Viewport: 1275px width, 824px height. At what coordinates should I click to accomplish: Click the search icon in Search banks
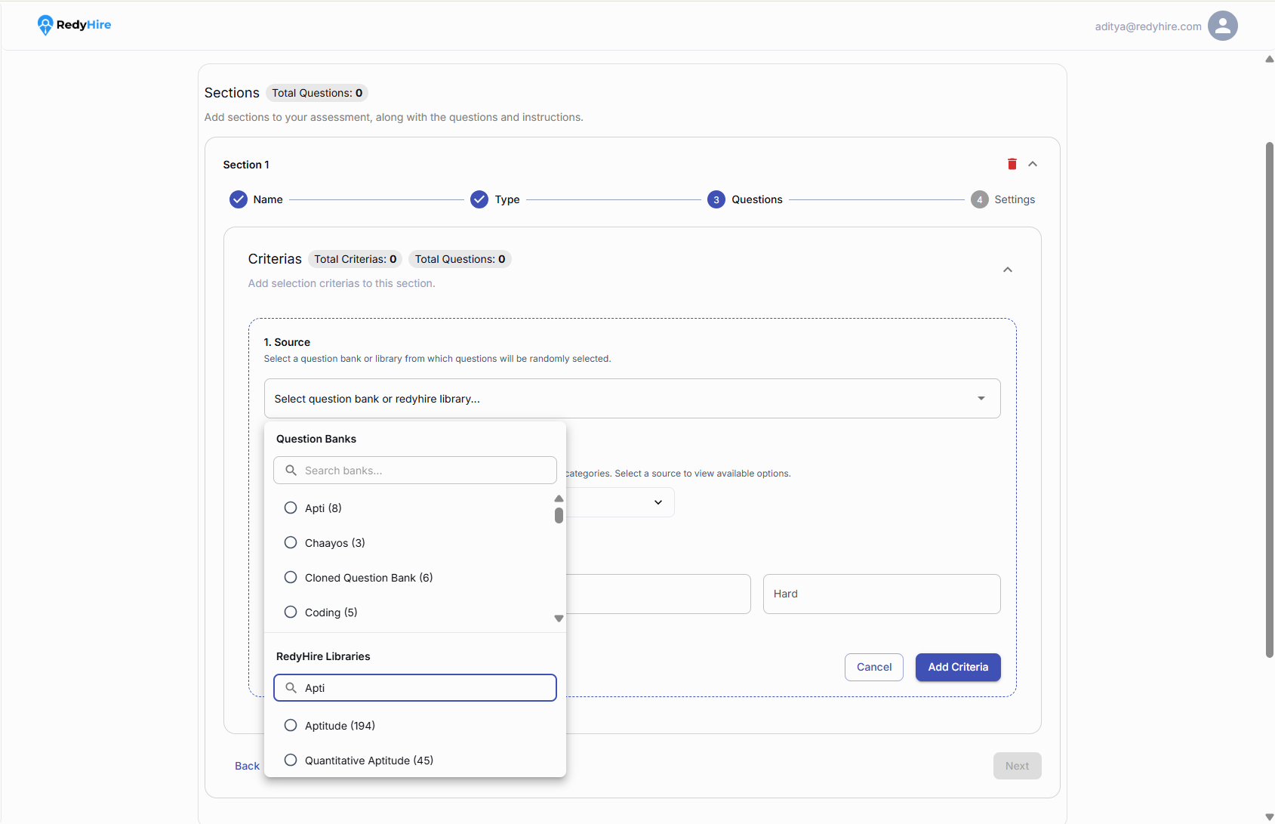click(x=291, y=470)
